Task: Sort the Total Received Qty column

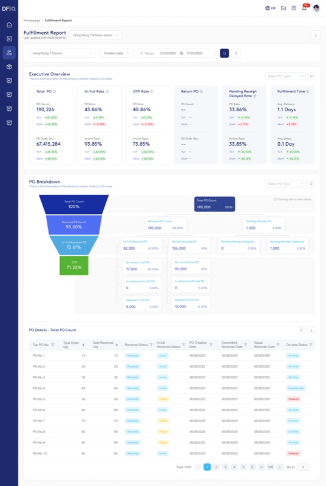Action: click(117, 344)
